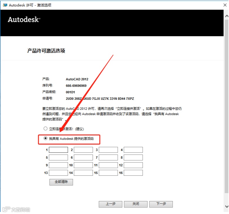This screenshot has width=229, height=214.
Task: Click activation code field 4
Action: [133, 150]
